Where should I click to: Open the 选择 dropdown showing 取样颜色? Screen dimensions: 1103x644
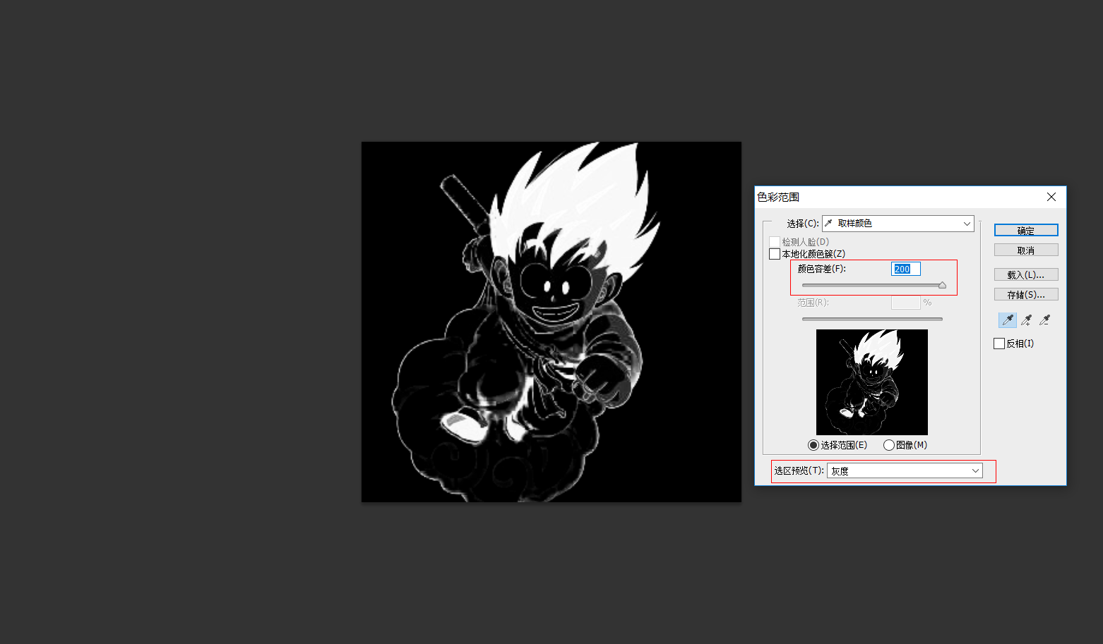[898, 224]
